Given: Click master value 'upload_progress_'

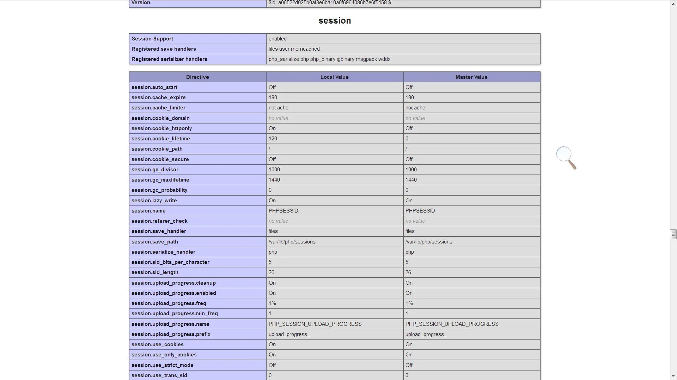Looking at the screenshot, I should pyautogui.click(x=426, y=334).
